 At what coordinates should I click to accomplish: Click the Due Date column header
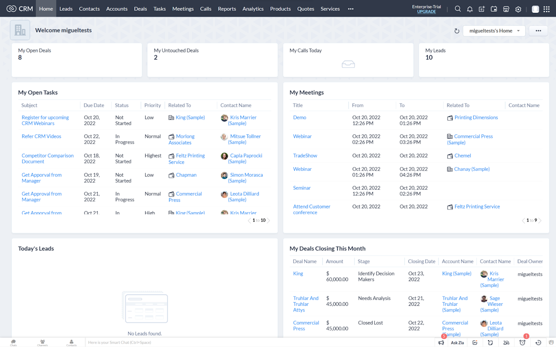(94, 105)
